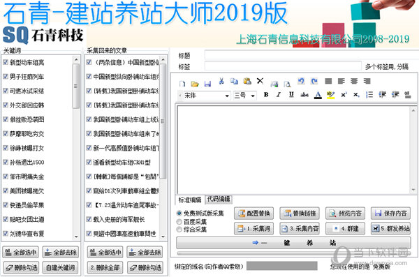Decrease indent icon

383,95
